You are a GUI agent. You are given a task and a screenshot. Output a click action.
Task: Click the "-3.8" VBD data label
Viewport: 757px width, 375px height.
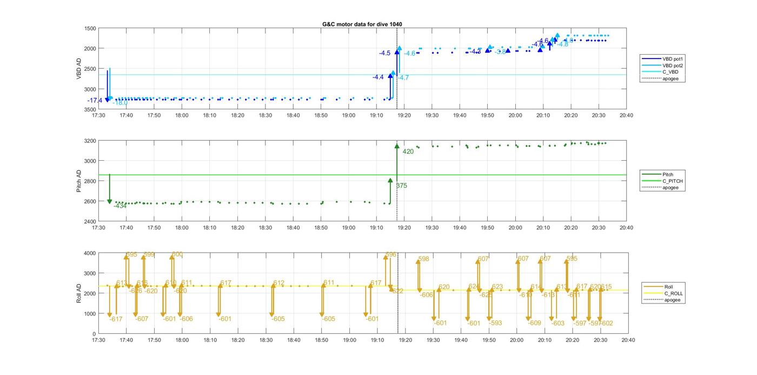click(x=500, y=52)
